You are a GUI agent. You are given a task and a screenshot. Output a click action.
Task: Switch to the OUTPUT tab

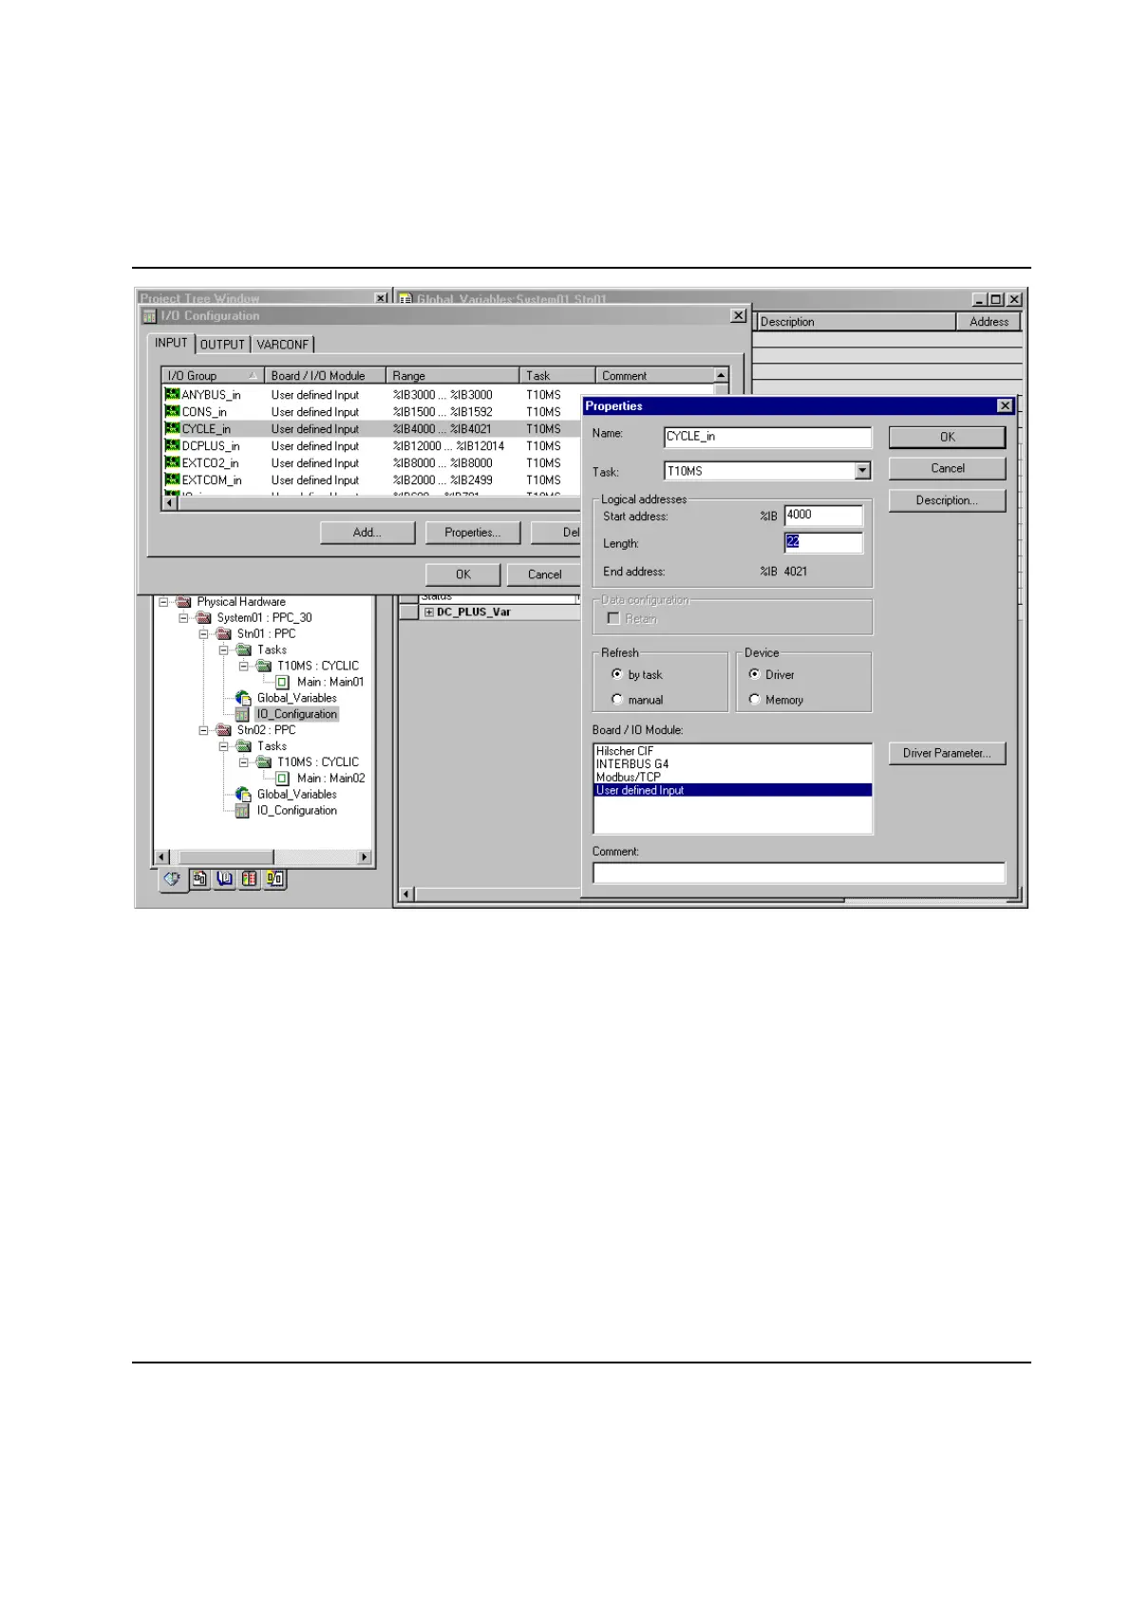[223, 345]
